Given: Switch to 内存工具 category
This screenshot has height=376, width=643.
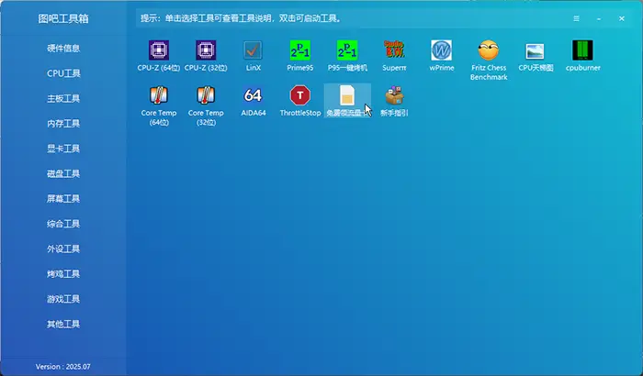Looking at the screenshot, I should click(63, 123).
